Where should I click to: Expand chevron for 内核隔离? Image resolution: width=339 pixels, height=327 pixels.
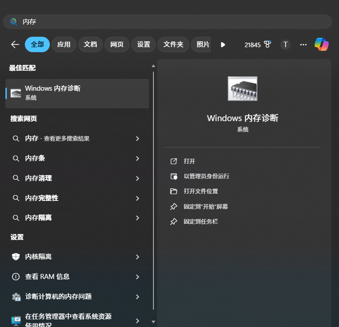pyautogui.click(x=138, y=257)
